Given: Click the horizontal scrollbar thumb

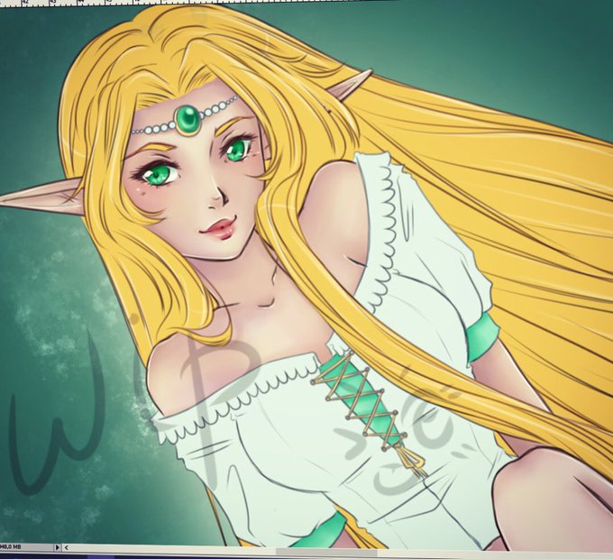Looking at the screenshot, I should [326, 553].
